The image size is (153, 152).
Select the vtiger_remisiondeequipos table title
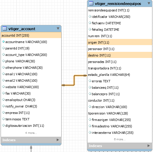click(118, 4)
